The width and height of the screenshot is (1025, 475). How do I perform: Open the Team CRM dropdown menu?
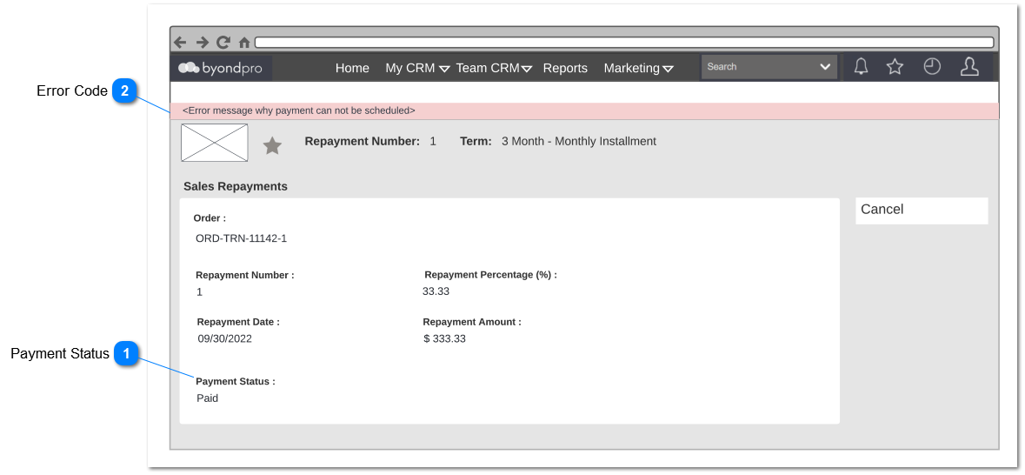coord(494,68)
